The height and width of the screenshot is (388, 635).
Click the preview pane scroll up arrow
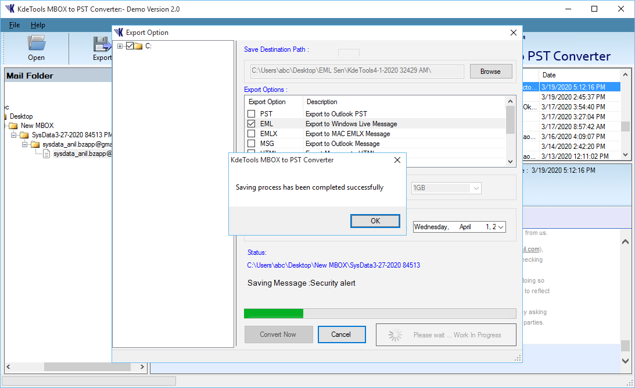tap(625, 241)
